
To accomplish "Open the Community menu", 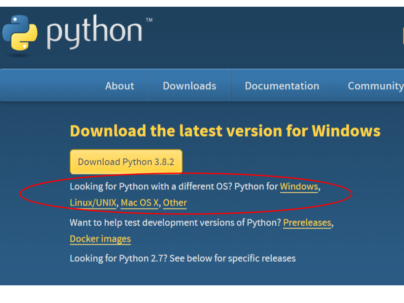I will pyautogui.click(x=376, y=86).
